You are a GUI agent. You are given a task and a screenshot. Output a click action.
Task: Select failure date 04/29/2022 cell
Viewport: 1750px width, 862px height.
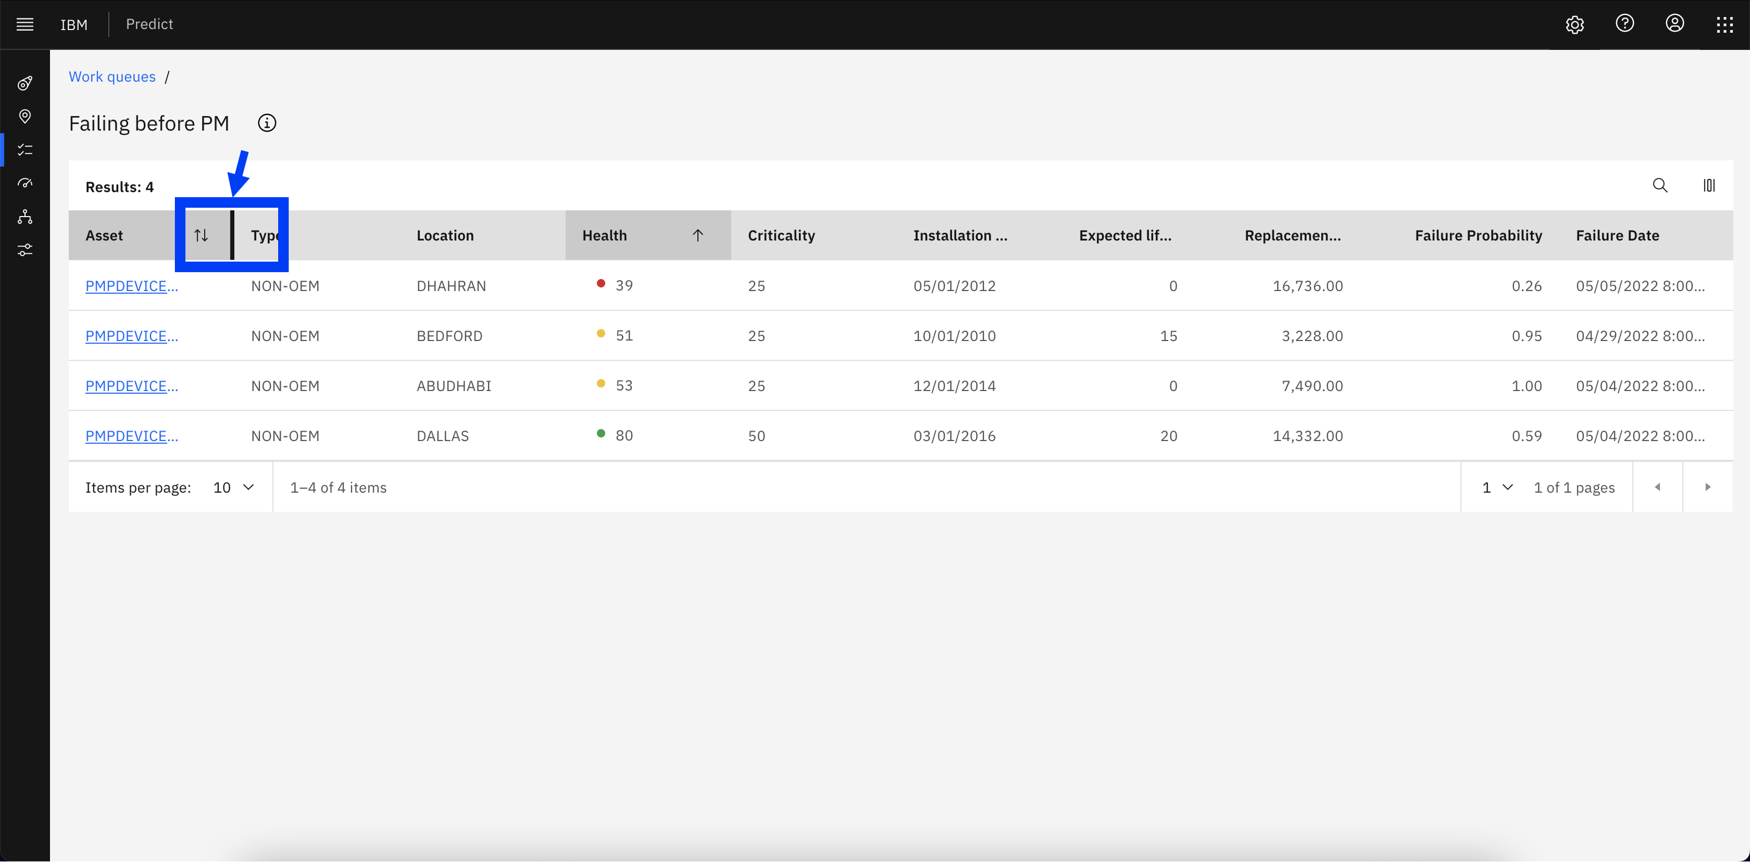tap(1640, 336)
